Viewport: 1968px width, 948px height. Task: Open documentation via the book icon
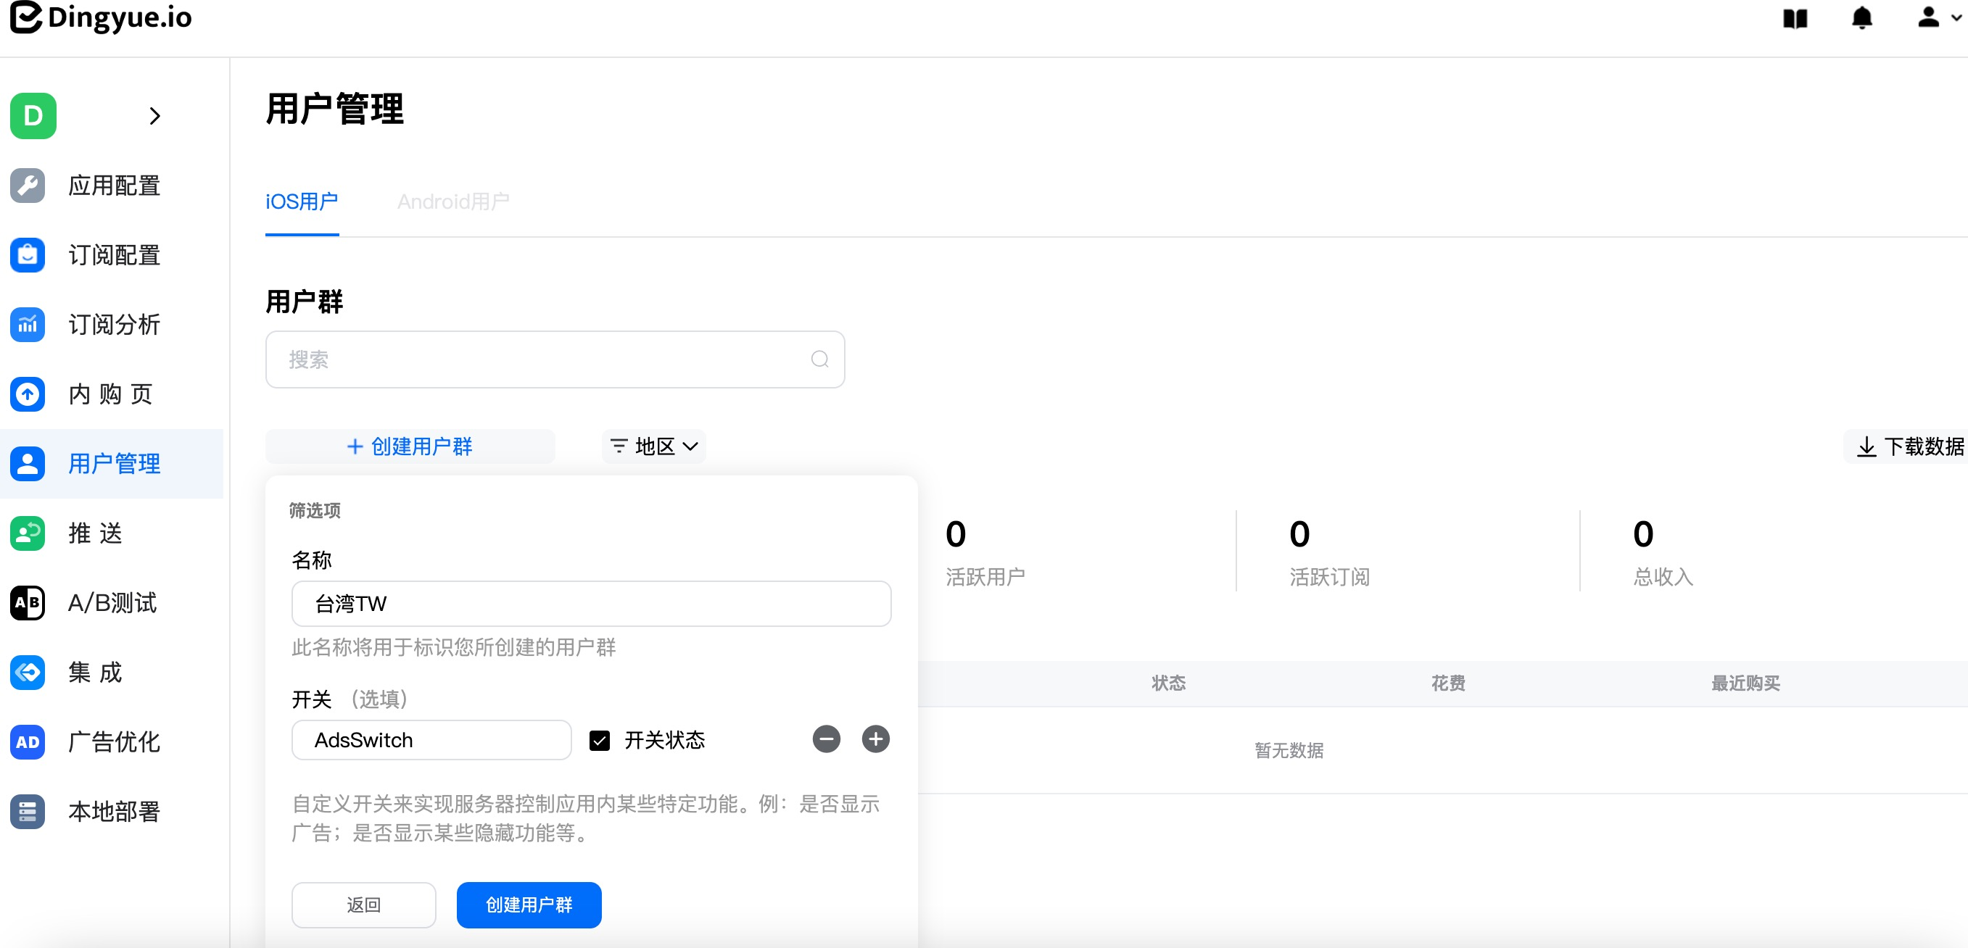click(1795, 18)
